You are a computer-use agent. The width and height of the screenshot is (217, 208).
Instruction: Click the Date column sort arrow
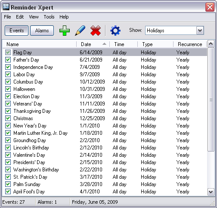click(x=105, y=44)
